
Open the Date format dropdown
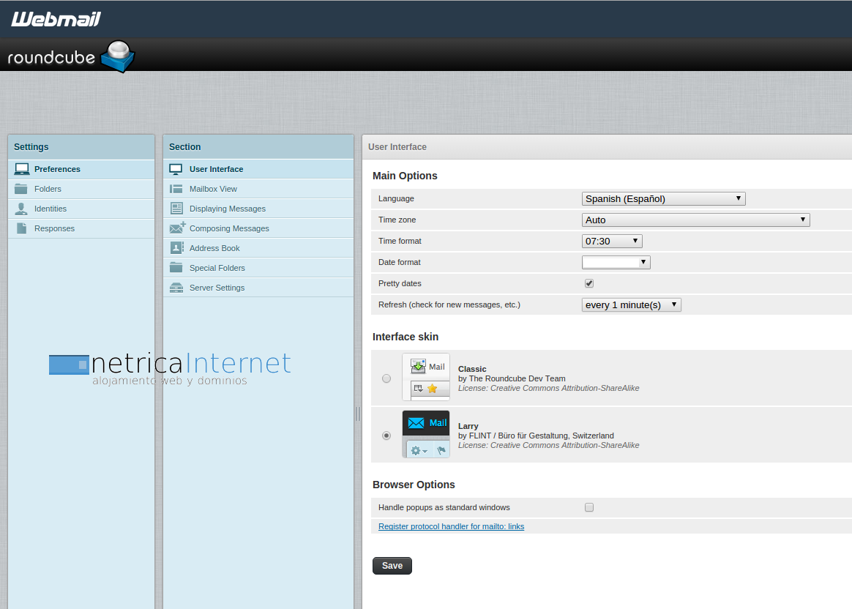(x=616, y=262)
